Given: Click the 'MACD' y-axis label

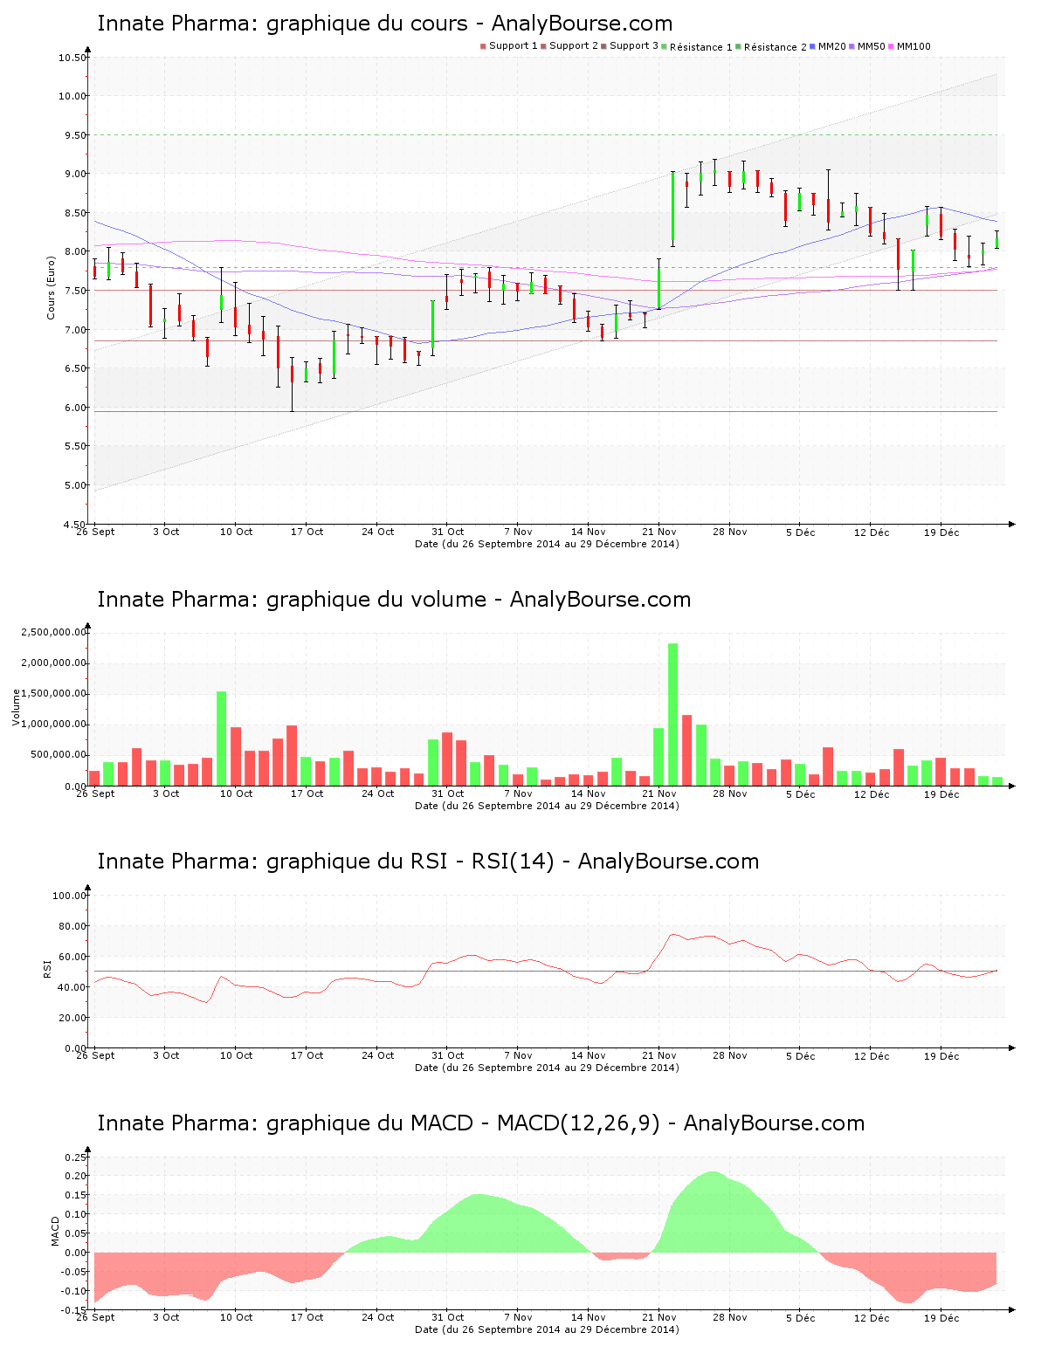Looking at the screenshot, I should click(55, 1231).
